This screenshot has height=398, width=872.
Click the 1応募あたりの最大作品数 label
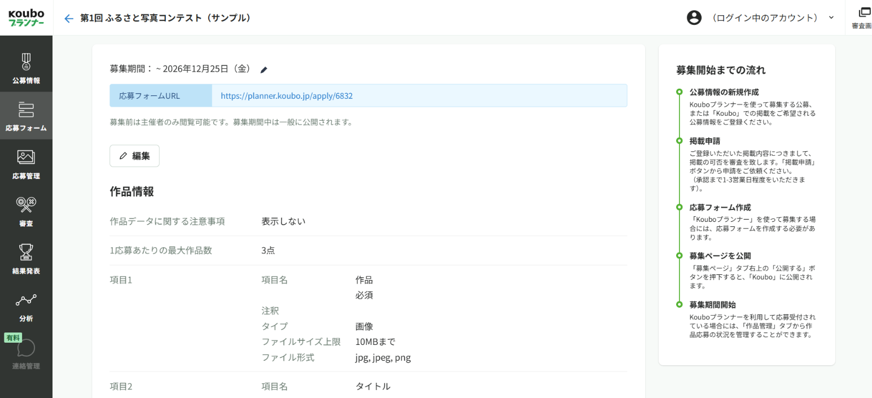point(161,251)
